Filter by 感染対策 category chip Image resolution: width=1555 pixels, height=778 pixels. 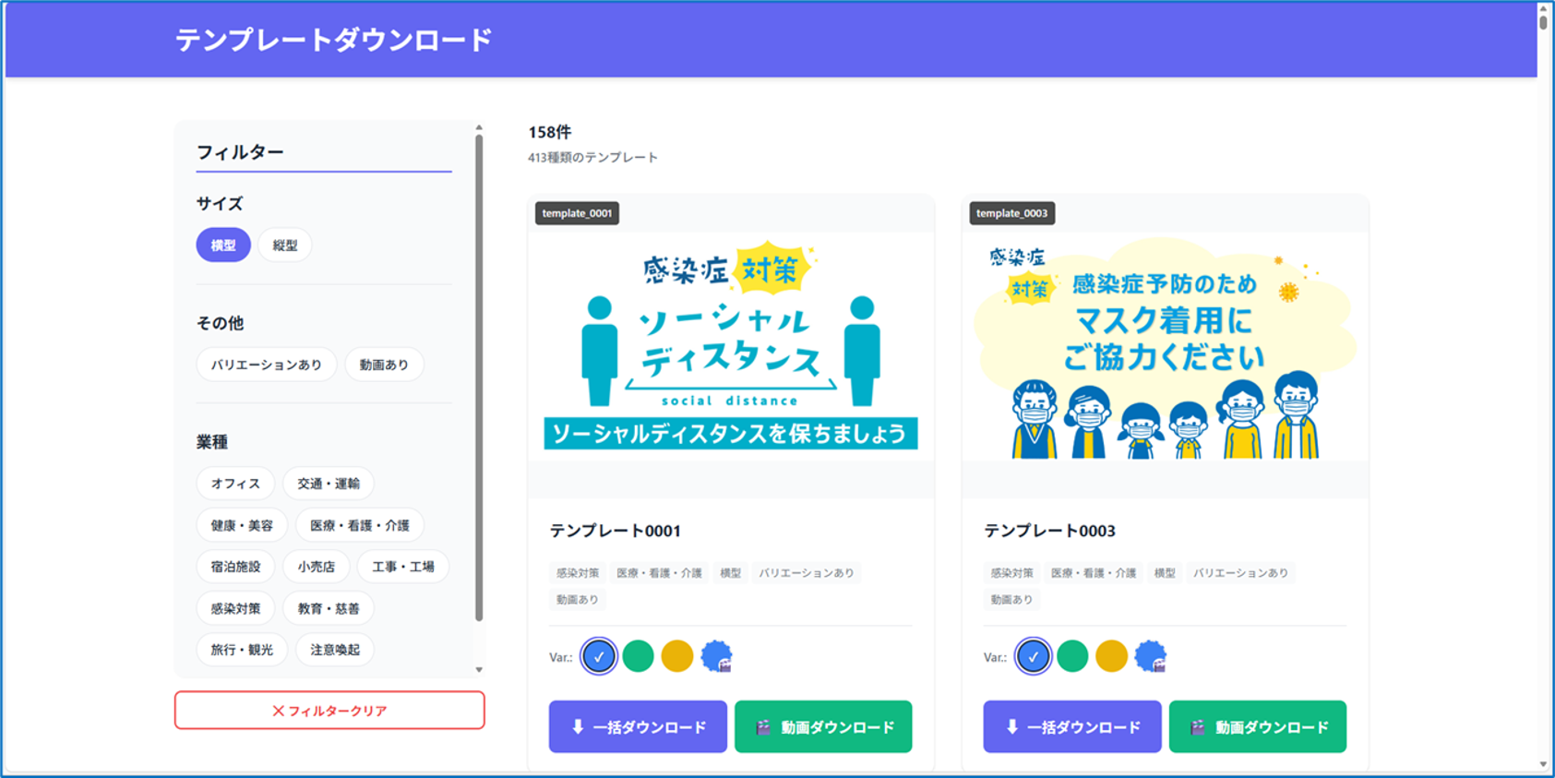click(235, 608)
